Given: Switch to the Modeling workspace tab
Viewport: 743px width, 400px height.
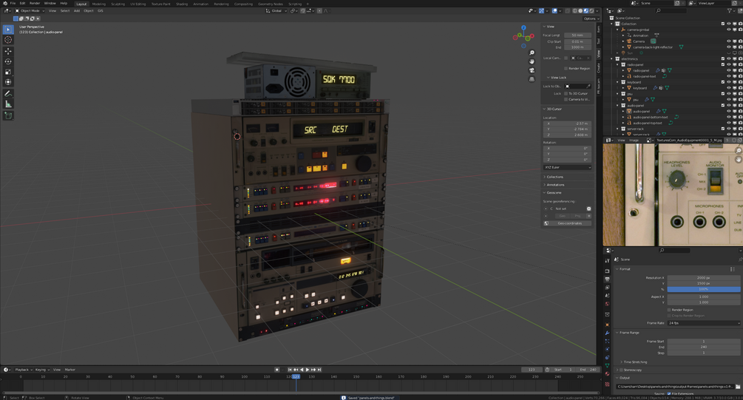Looking at the screenshot, I should point(98,4).
